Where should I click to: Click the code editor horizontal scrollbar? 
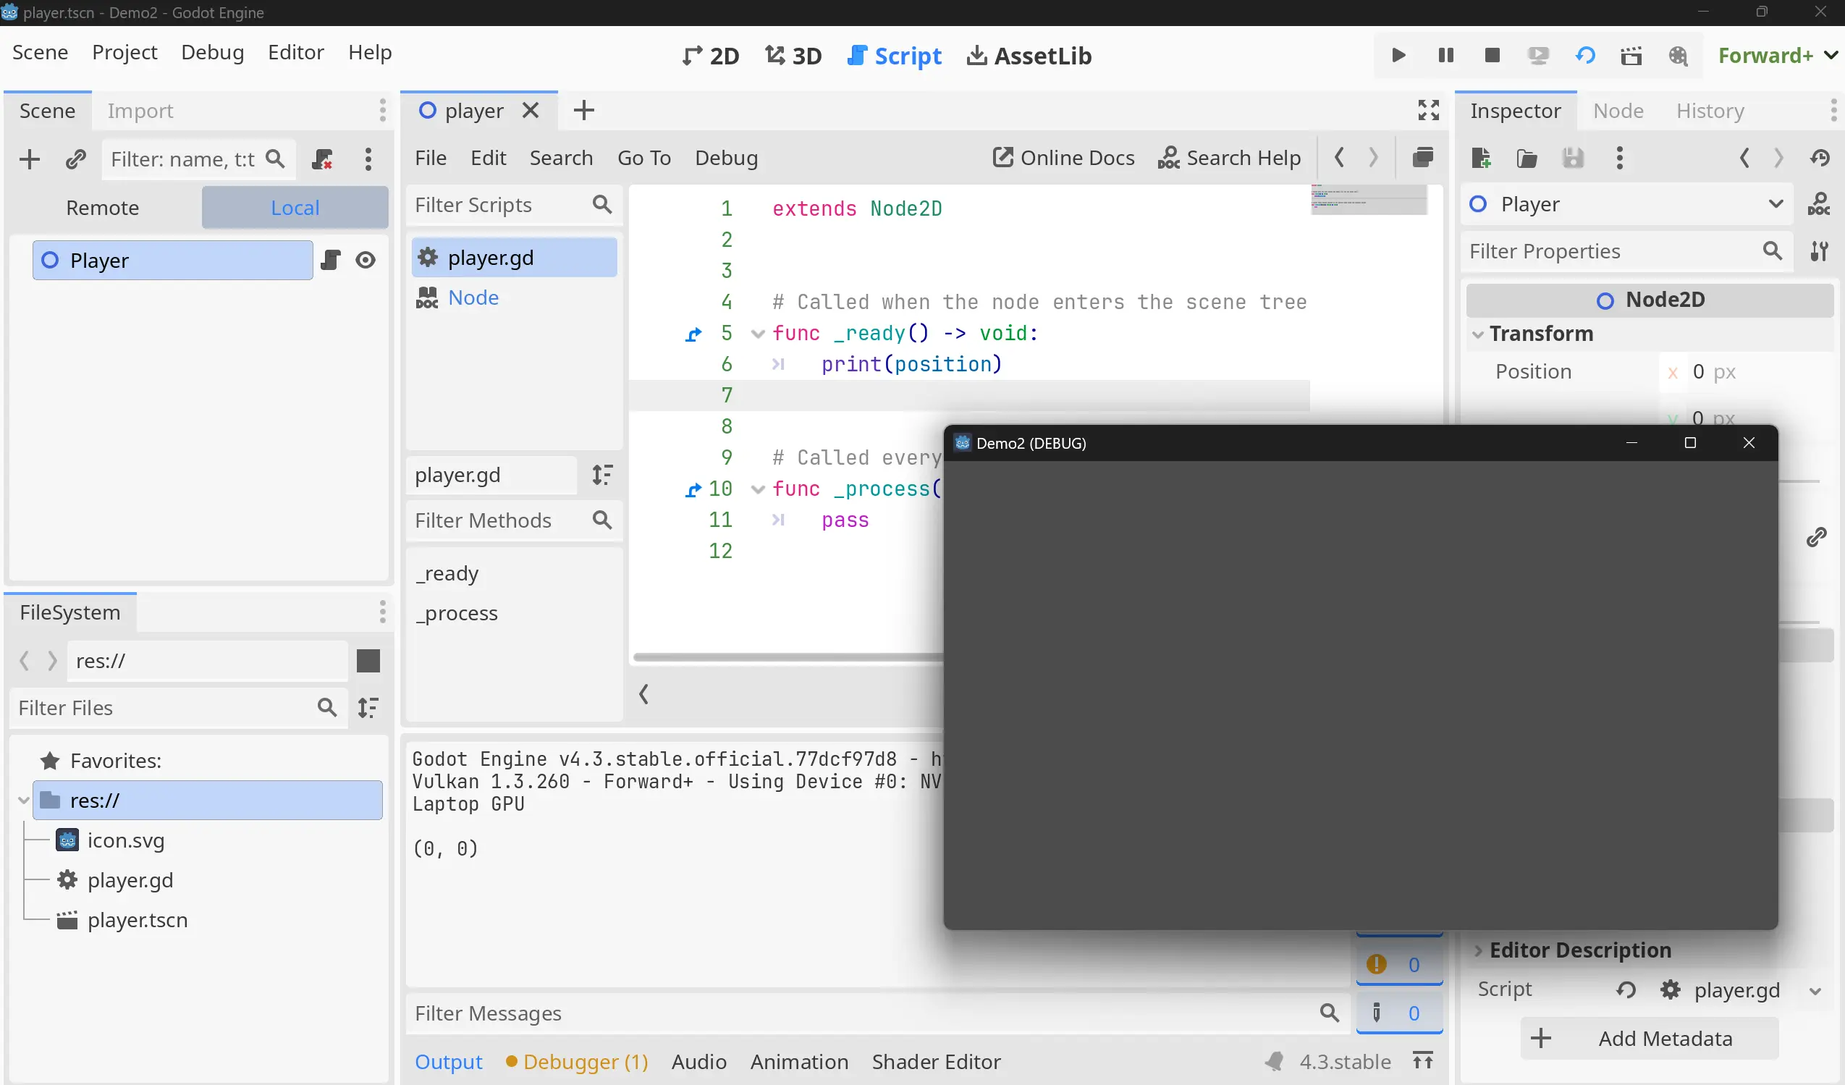(x=788, y=657)
